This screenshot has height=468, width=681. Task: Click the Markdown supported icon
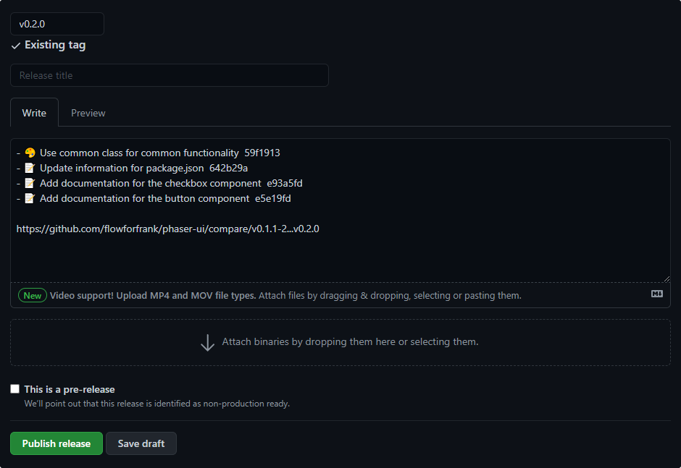pos(657,294)
